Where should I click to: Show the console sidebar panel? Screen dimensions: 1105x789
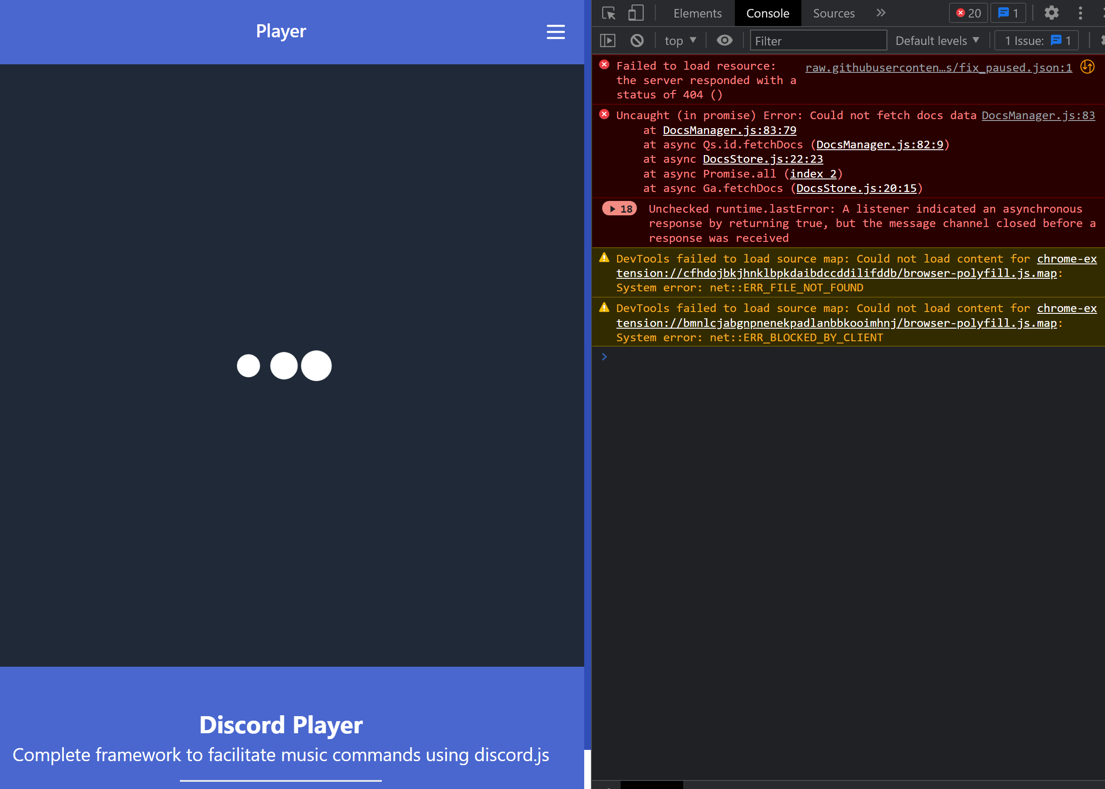click(608, 40)
